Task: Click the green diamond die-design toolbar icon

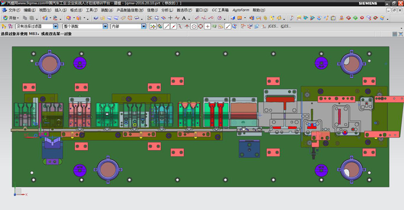Action: (355, 18)
